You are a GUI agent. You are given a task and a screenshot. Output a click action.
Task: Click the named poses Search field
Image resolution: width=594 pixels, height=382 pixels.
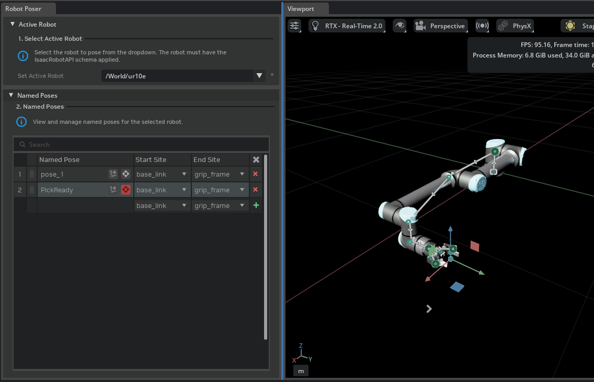141,144
